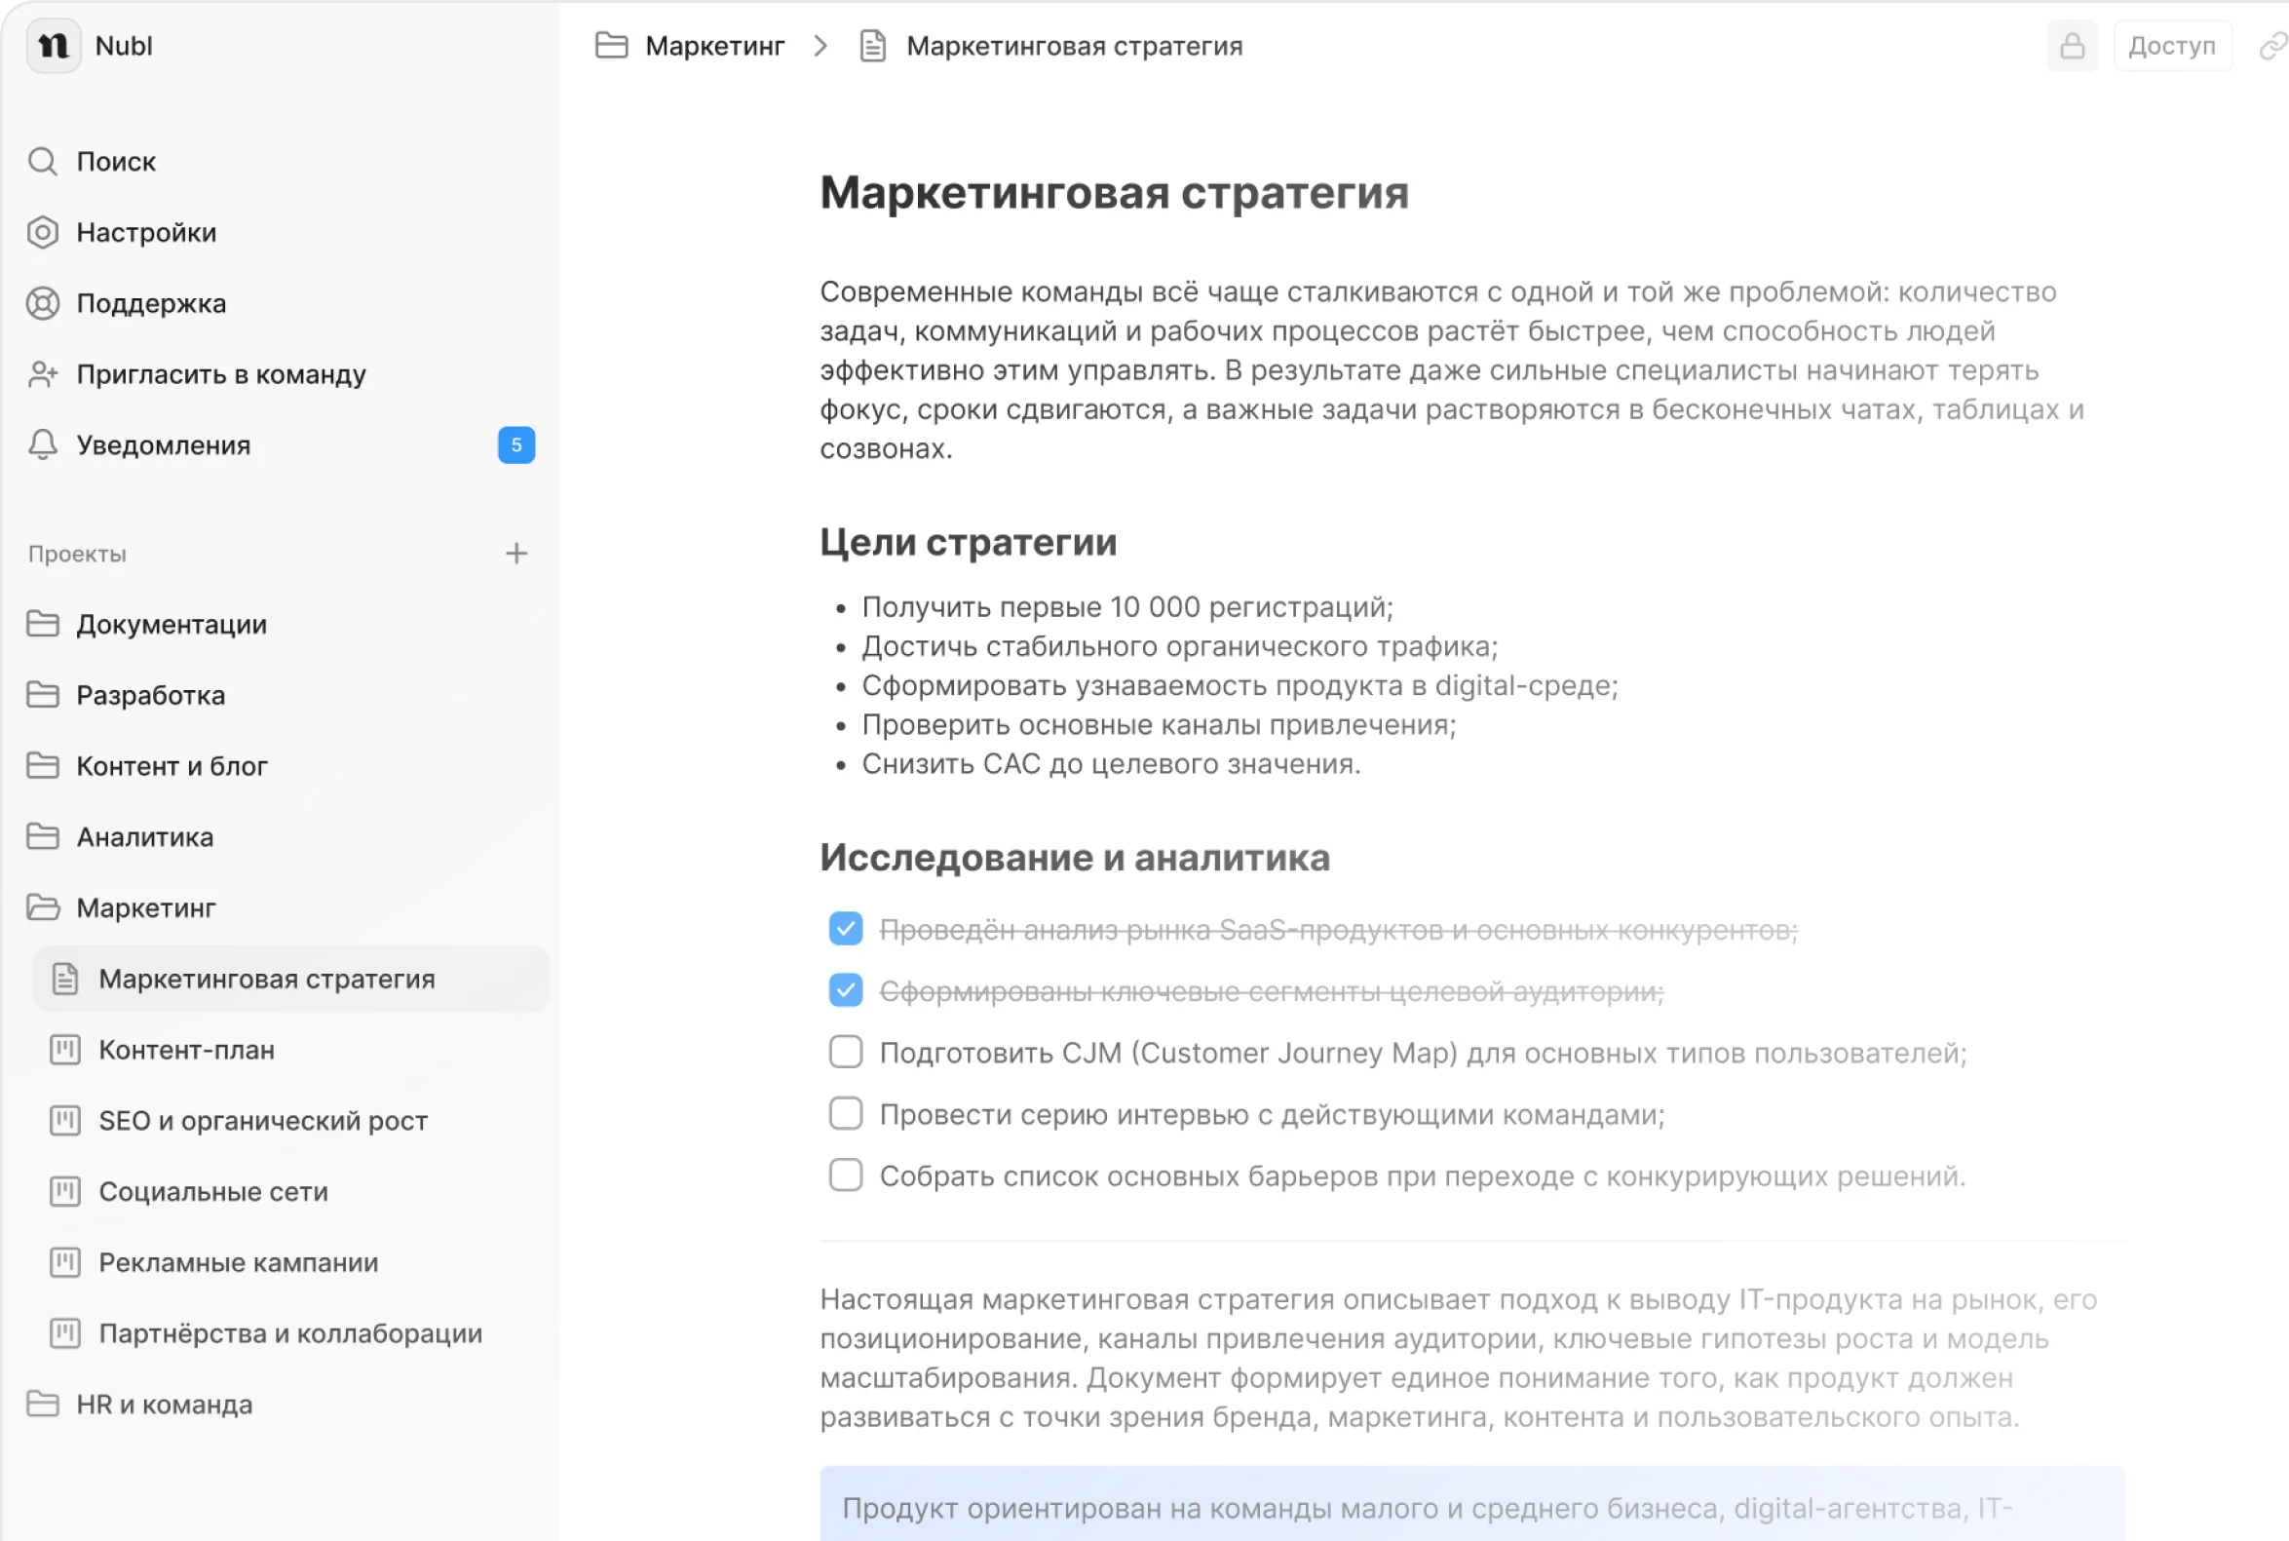Click the Настройки gear icon
The image size is (2289, 1541).
(42, 232)
